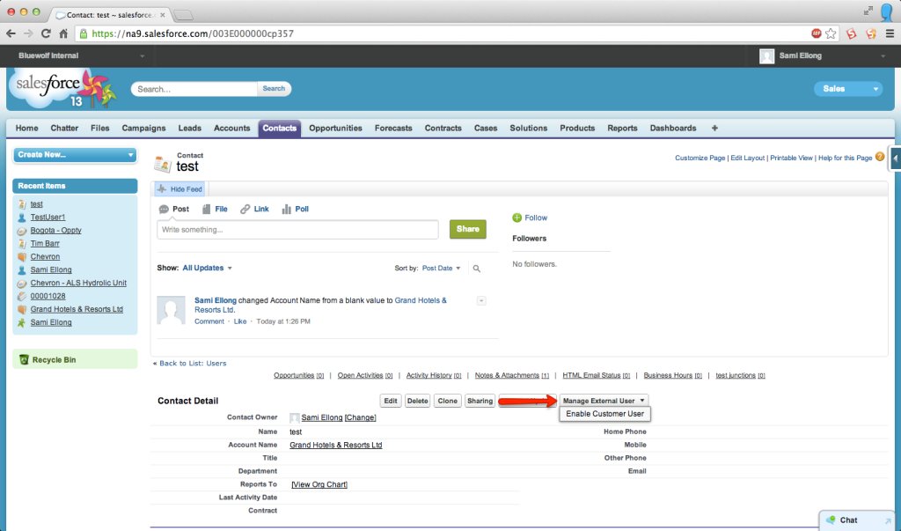
Task: Click contact owner avatar thumbnail
Action: pos(294,417)
